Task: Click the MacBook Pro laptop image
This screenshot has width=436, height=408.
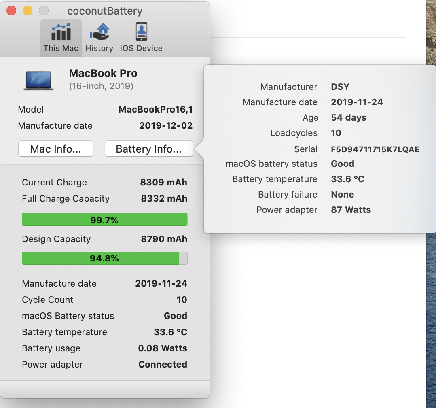Action: (38, 81)
